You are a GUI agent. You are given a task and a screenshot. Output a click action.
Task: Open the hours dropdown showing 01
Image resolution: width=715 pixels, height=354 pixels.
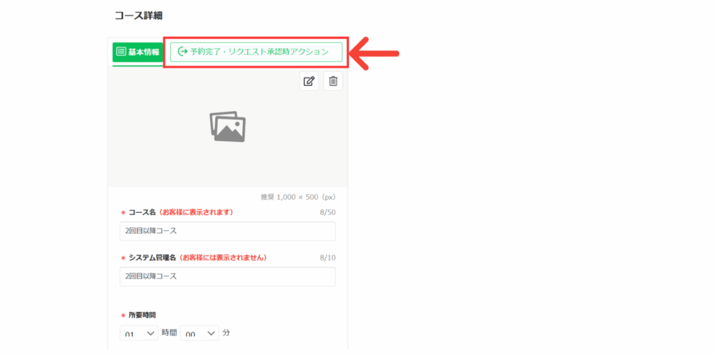pos(140,334)
